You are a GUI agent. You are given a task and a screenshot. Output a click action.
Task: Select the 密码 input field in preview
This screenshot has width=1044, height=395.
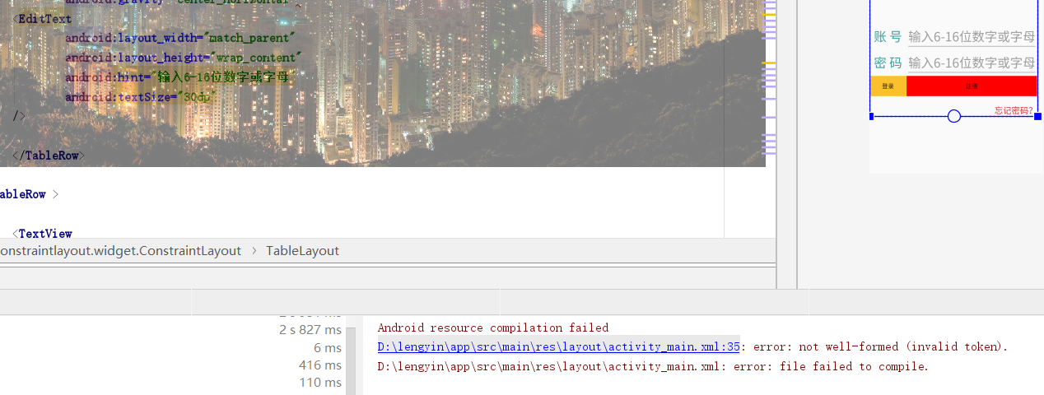point(972,63)
